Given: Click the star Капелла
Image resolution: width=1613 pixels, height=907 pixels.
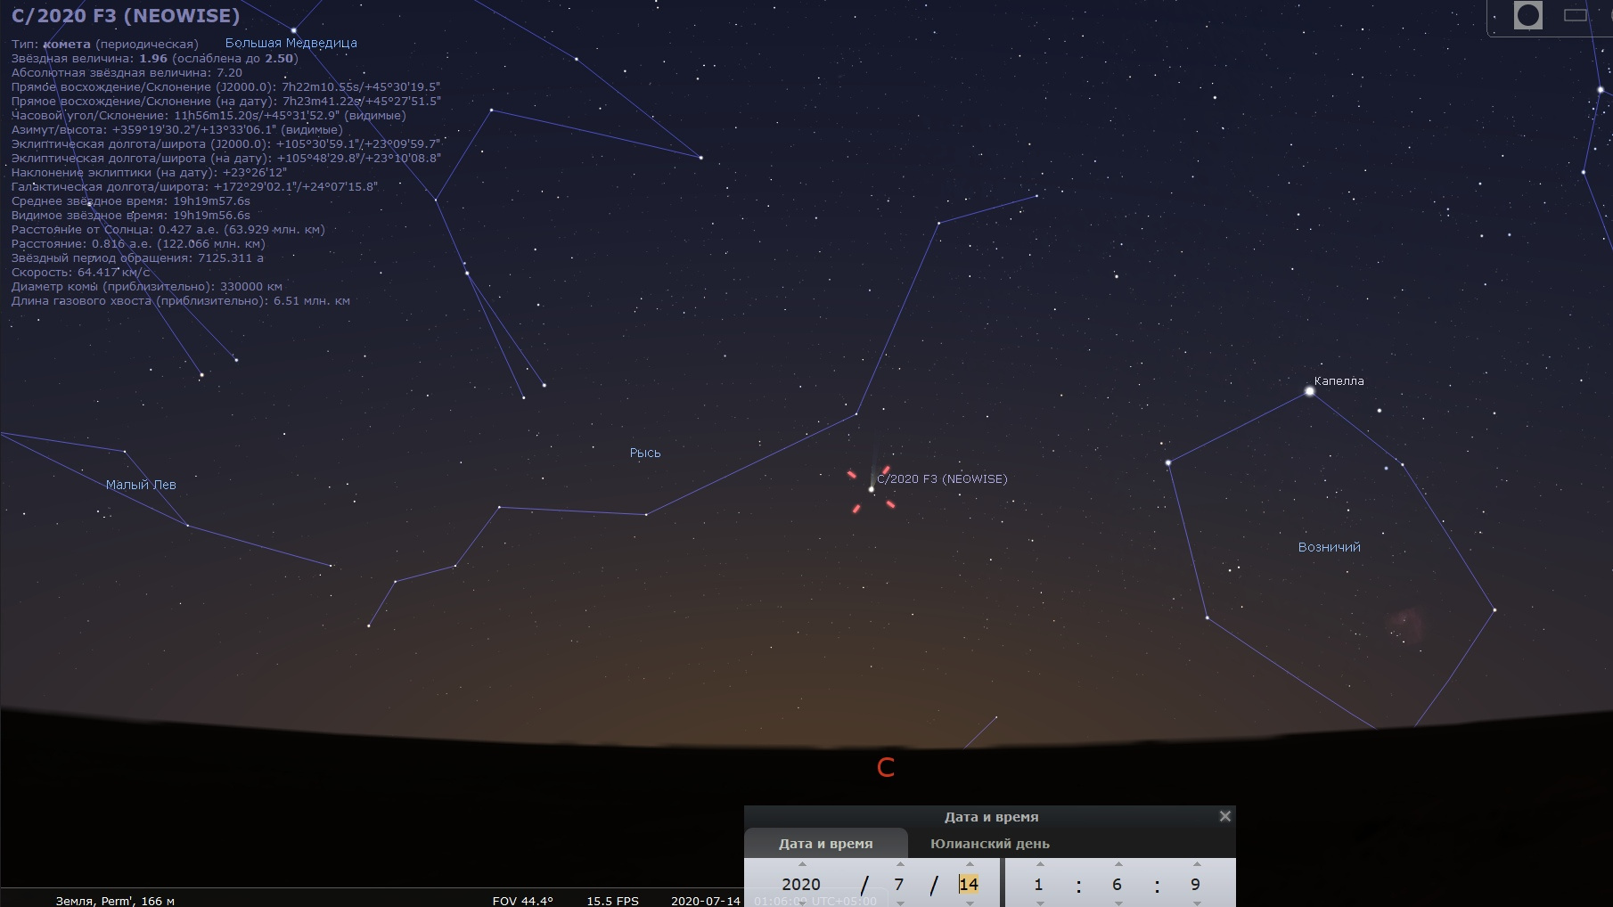Looking at the screenshot, I should click(1309, 391).
